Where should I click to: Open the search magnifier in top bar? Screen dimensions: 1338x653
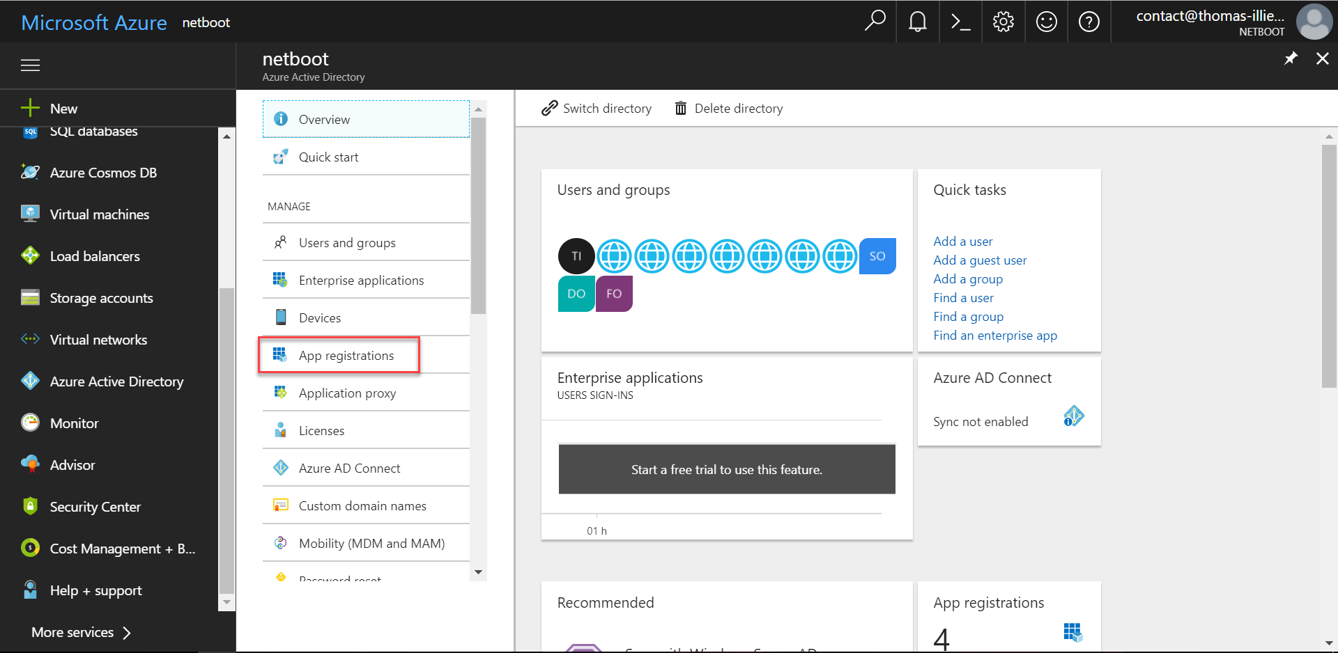(x=875, y=22)
